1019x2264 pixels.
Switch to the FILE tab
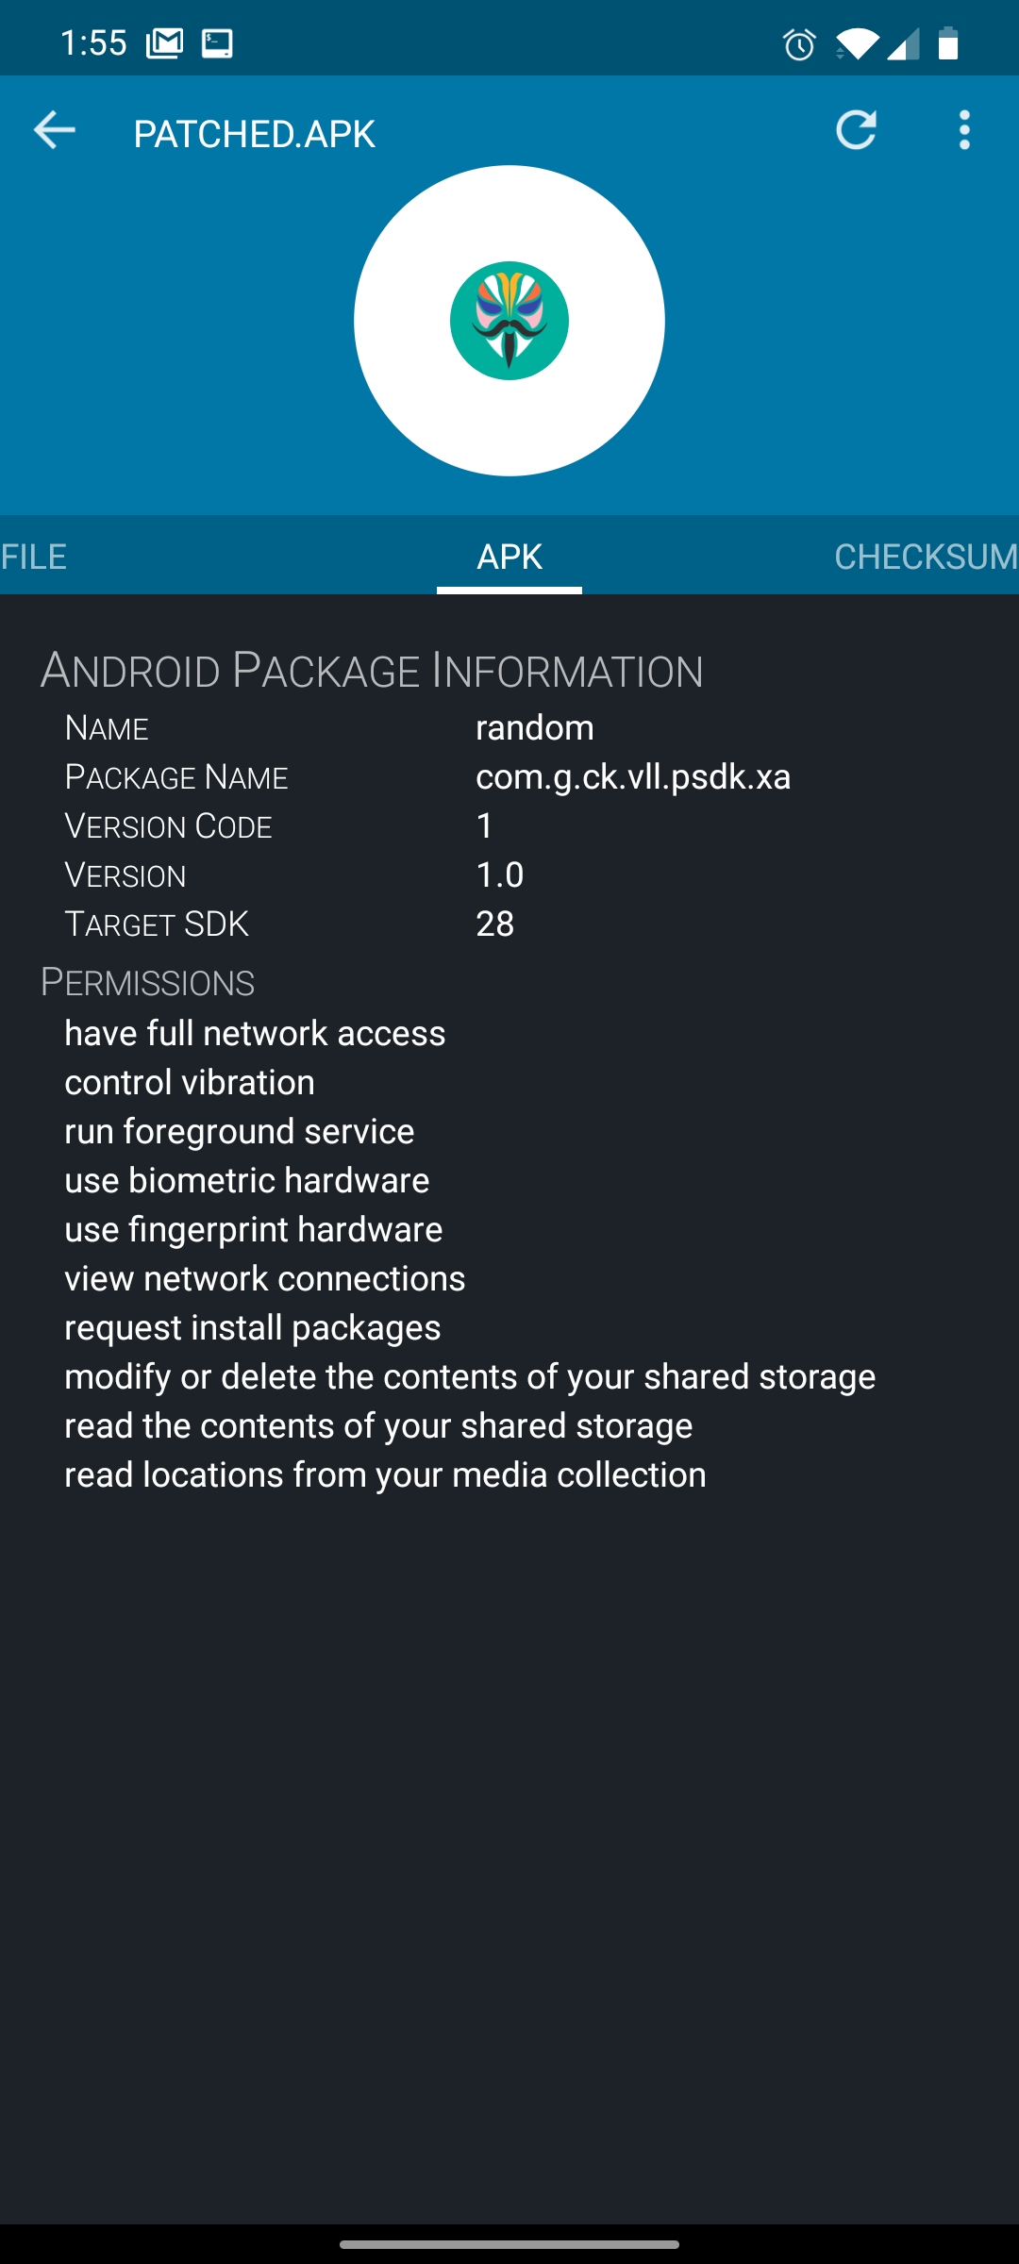(33, 557)
